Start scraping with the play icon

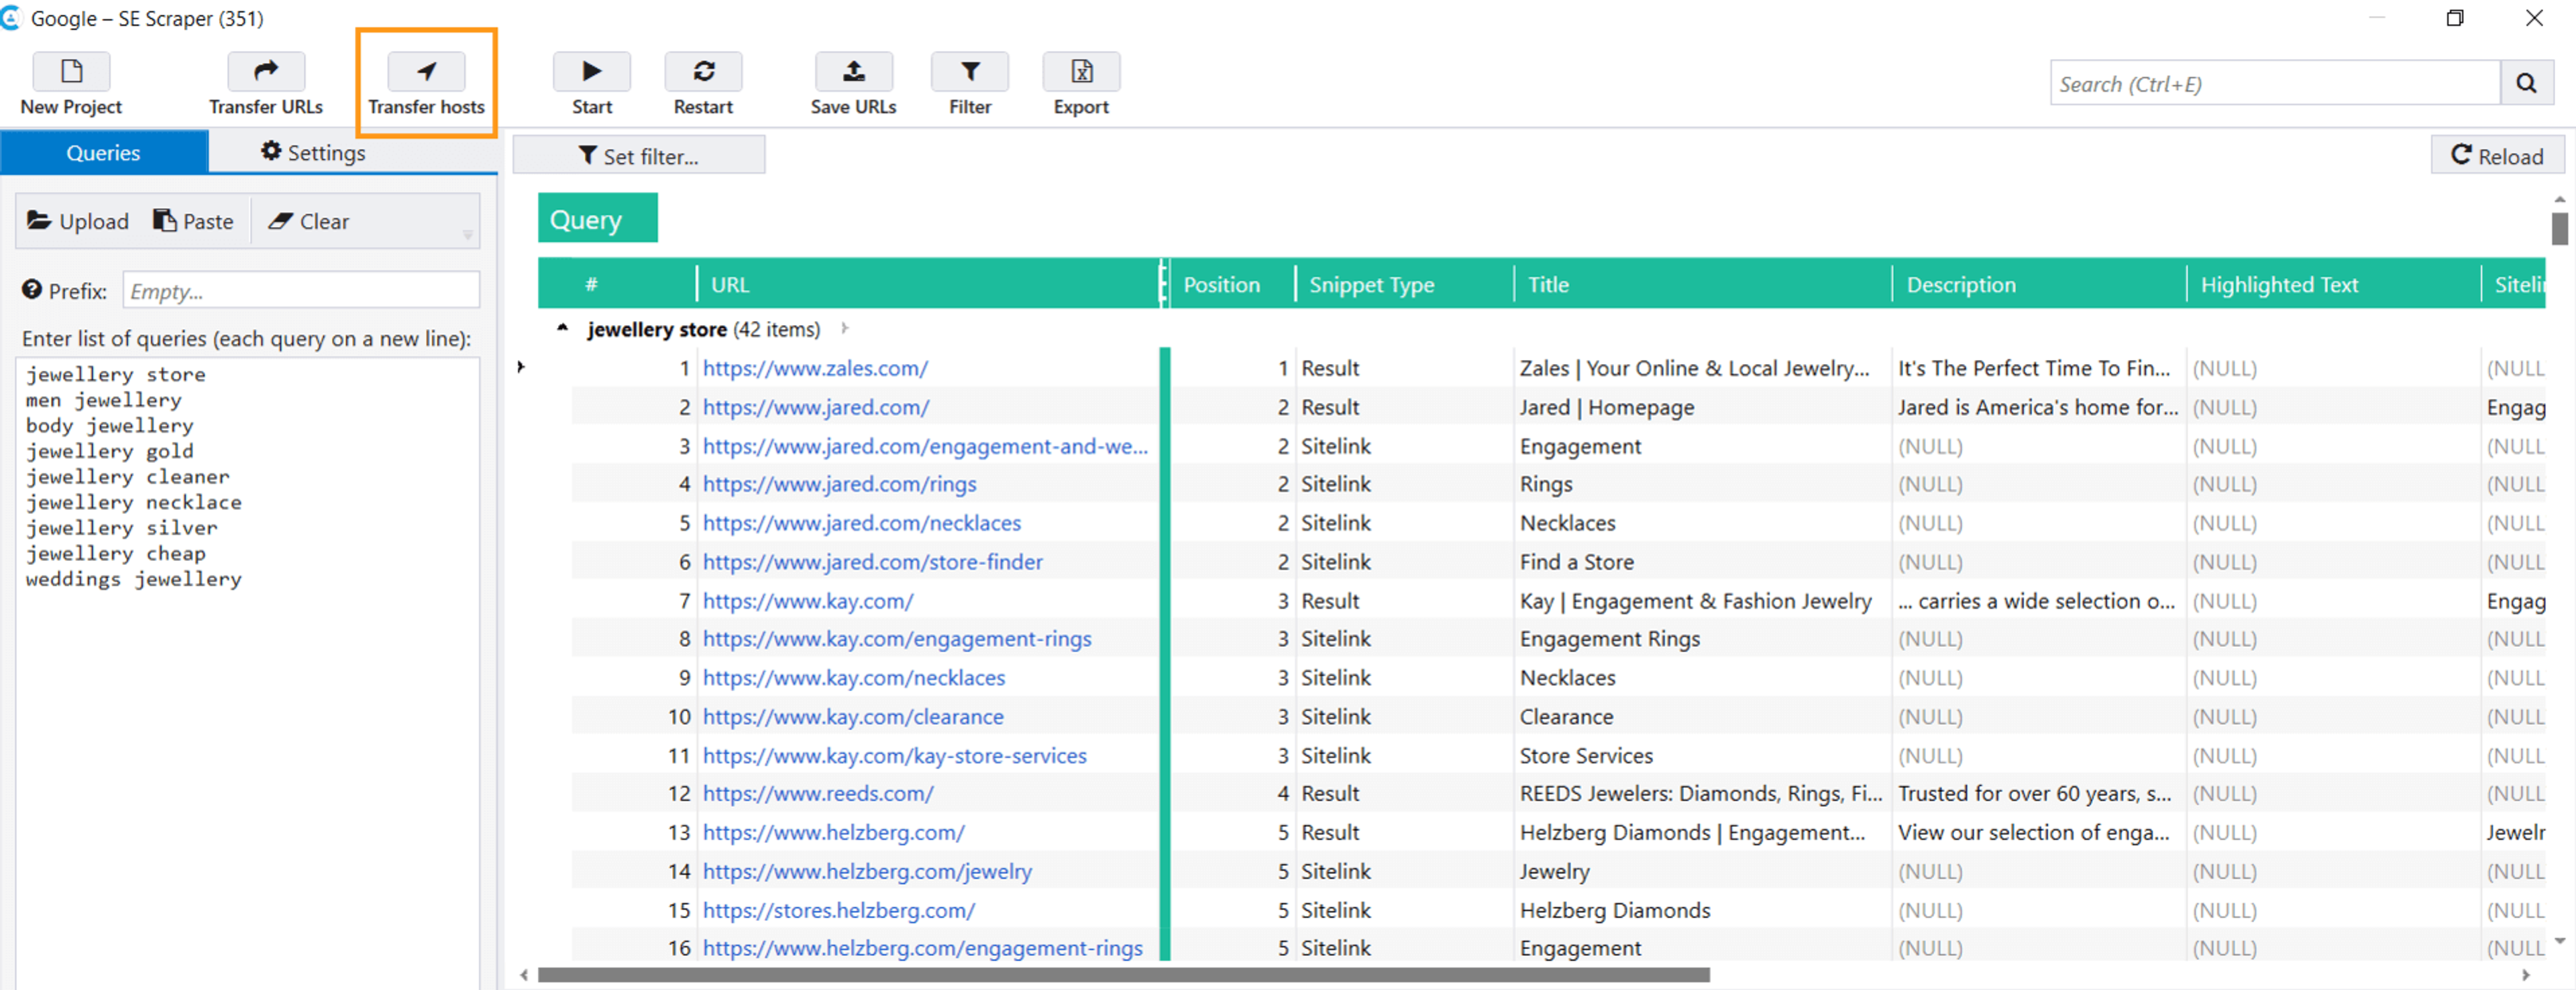(591, 71)
